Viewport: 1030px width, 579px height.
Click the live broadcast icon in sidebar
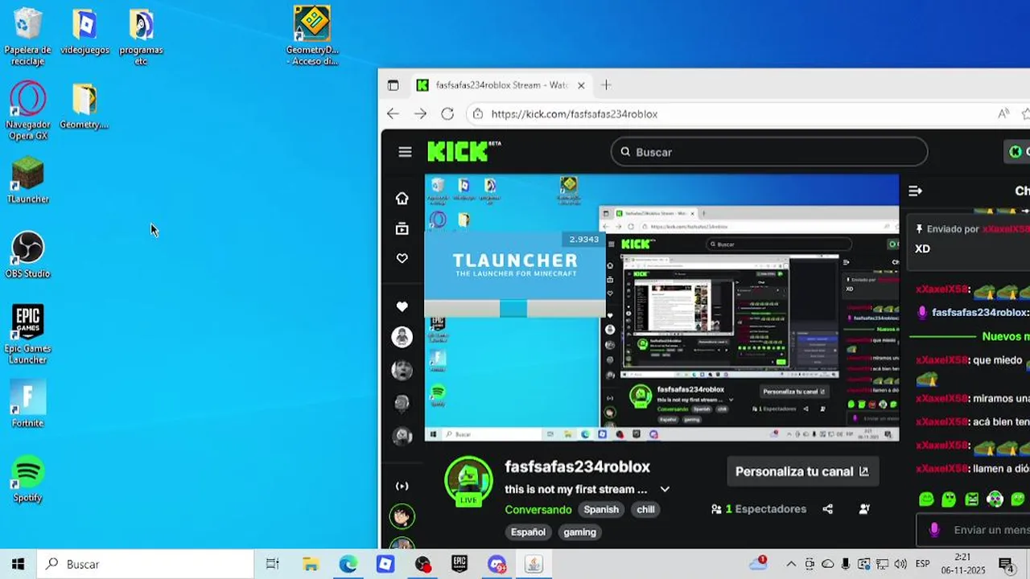[x=402, y=486]
